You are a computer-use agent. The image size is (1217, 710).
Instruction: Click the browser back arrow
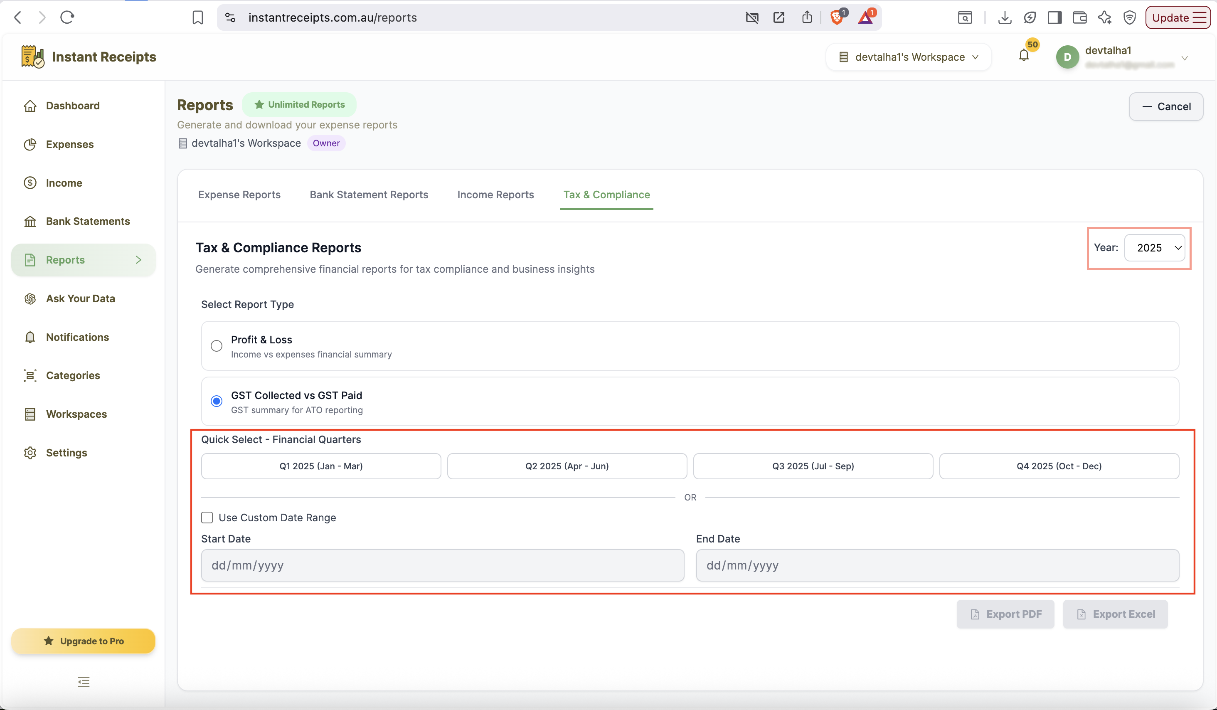click(x=18, y=18)
